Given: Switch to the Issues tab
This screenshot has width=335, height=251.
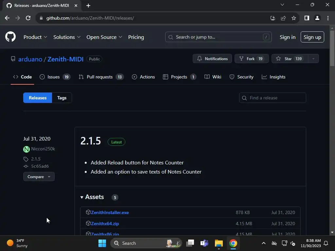Looking at the screenshot, I should 55,77.
